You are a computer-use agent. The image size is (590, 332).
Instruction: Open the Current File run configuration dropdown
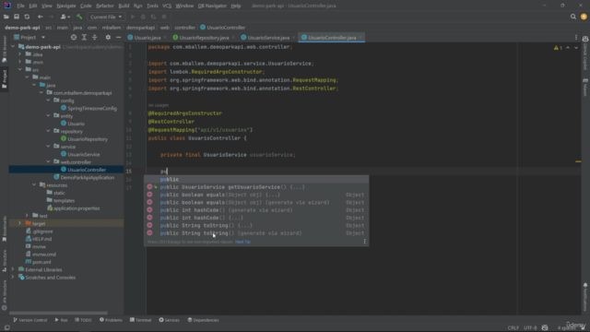(106, 17)
